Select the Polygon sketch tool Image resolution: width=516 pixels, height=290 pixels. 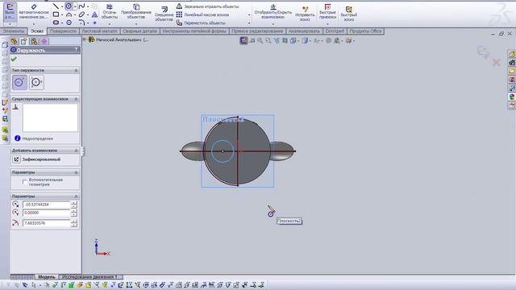69,23
